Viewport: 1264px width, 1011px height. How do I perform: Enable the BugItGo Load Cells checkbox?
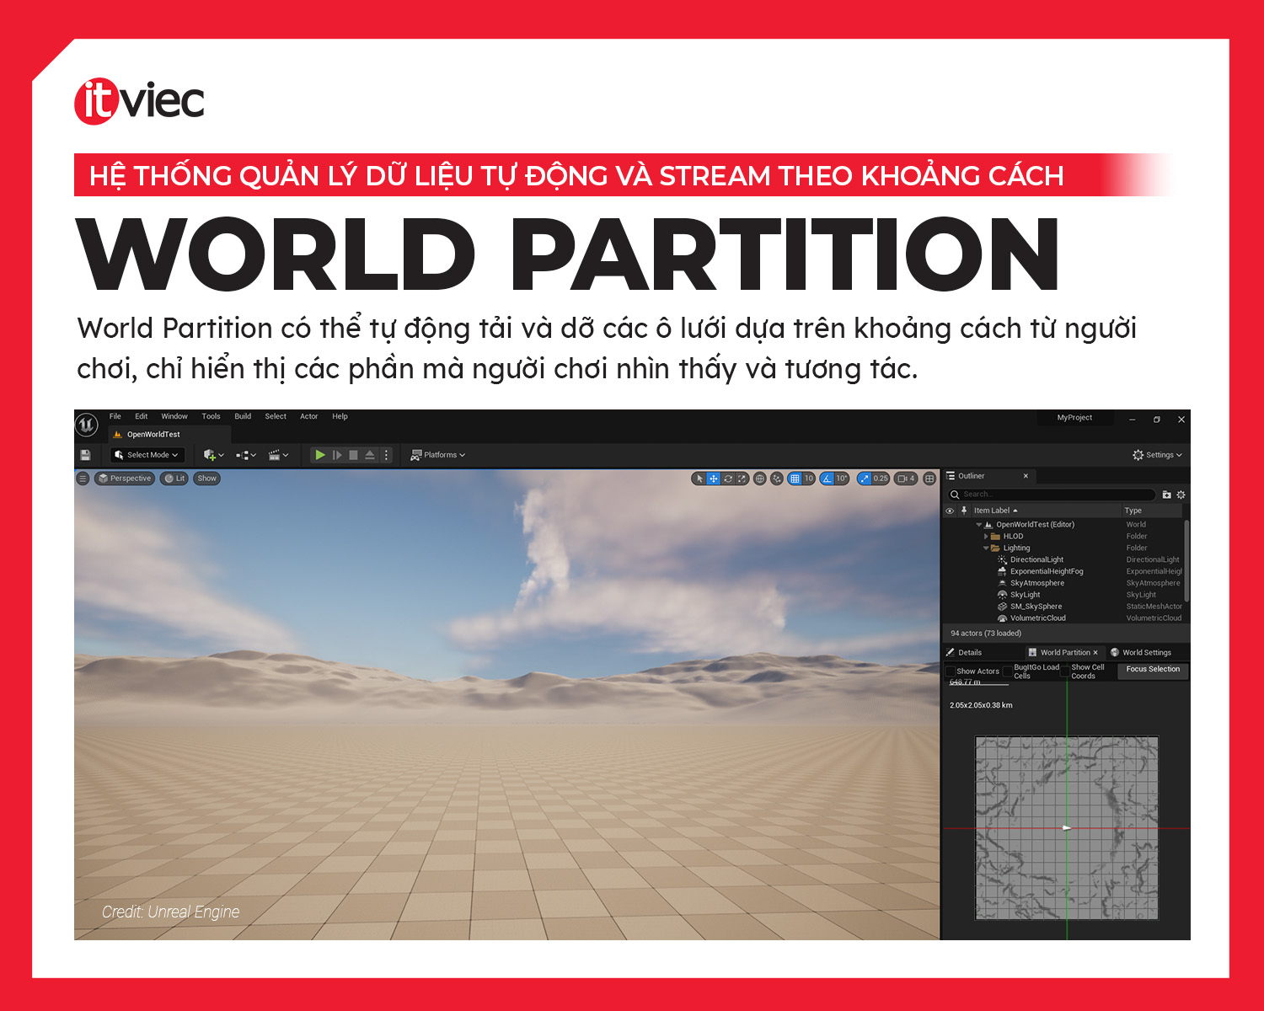click(x=1008, y=671)
